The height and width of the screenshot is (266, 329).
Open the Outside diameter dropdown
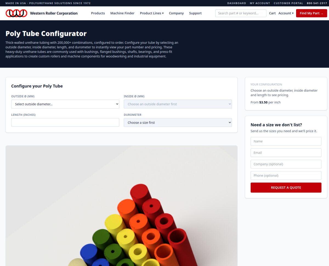coord(65,104)
